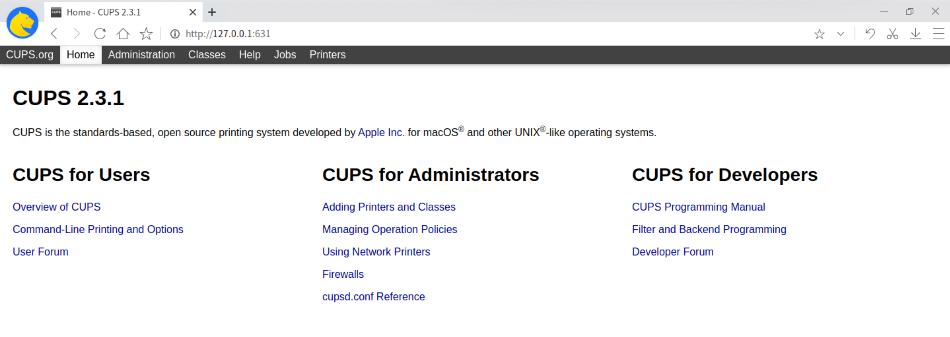Screen dimensions: 950x337
Task: Open the hamburger main menu
Action: click(x=938, y=34)
